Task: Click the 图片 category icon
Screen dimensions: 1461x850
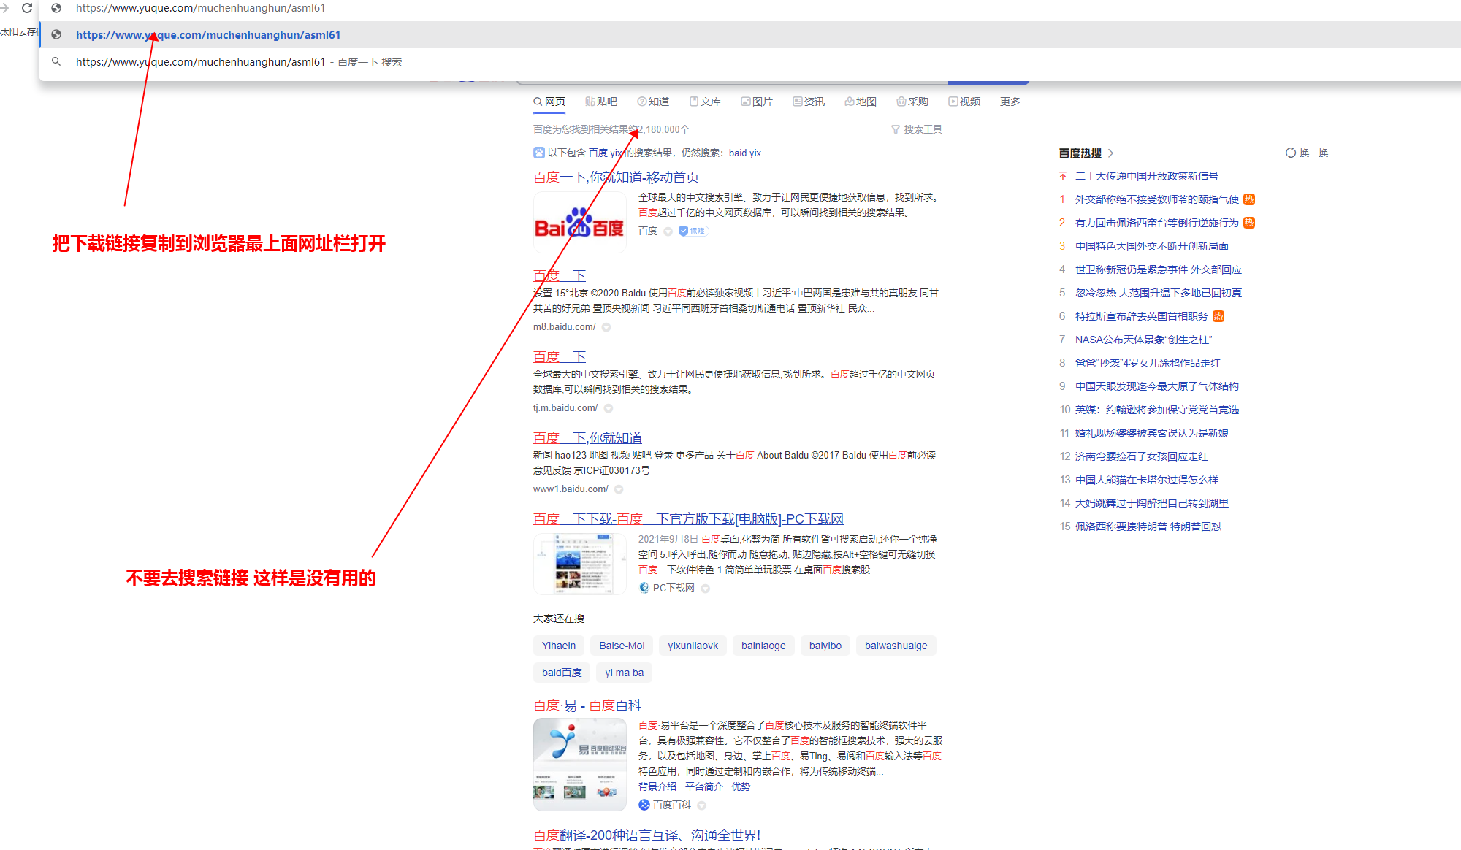Action: pos(746,102)
